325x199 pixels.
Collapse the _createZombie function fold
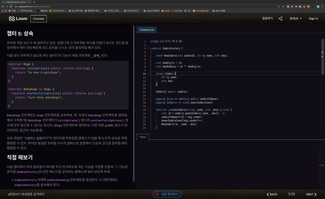148,110
